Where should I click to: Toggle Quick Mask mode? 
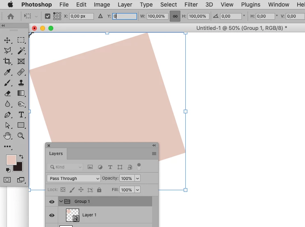pos(7,180)
